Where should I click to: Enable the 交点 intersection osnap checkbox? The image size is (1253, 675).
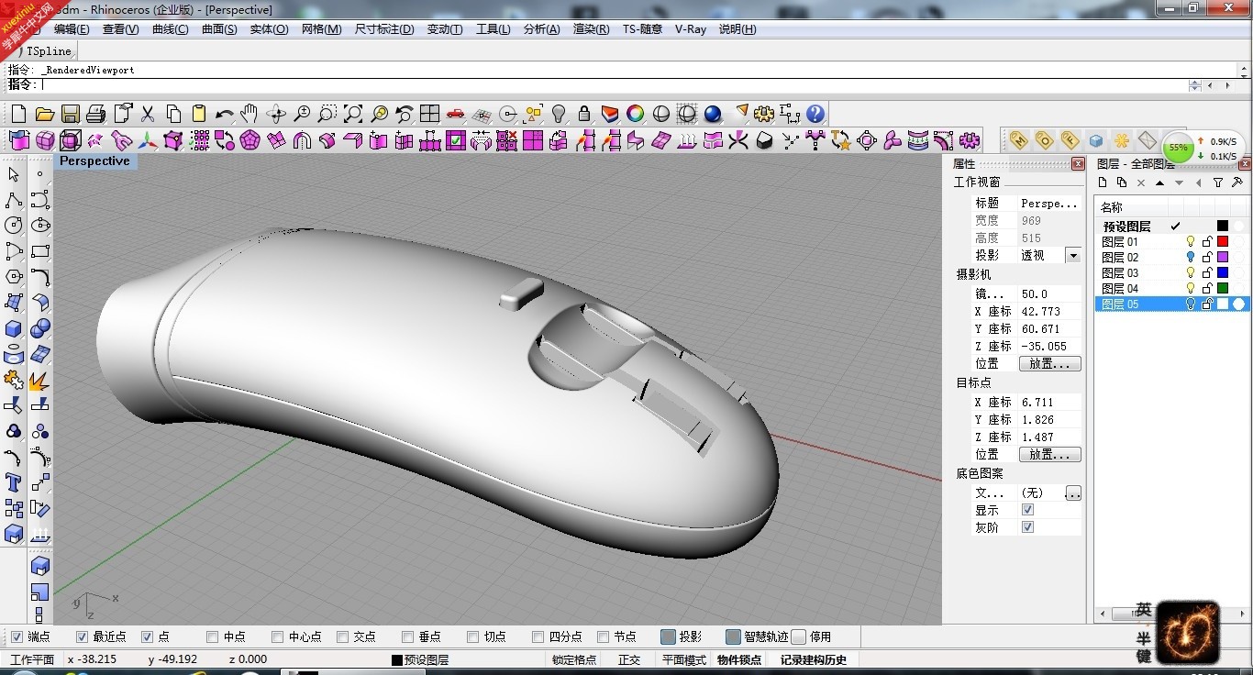(x=343, y=636)
